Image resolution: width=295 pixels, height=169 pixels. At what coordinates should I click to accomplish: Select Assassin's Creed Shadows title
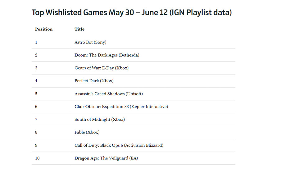[109, 94]
